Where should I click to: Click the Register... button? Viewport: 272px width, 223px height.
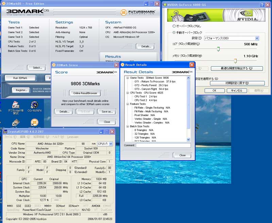[21, 90]
